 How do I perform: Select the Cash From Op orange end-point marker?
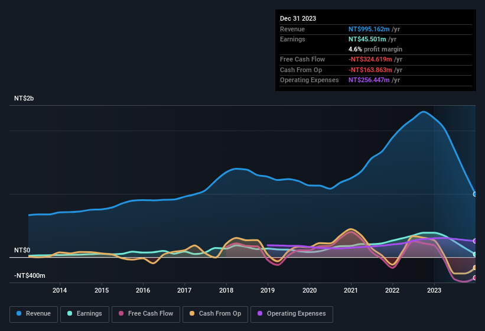tap(475, 268)
